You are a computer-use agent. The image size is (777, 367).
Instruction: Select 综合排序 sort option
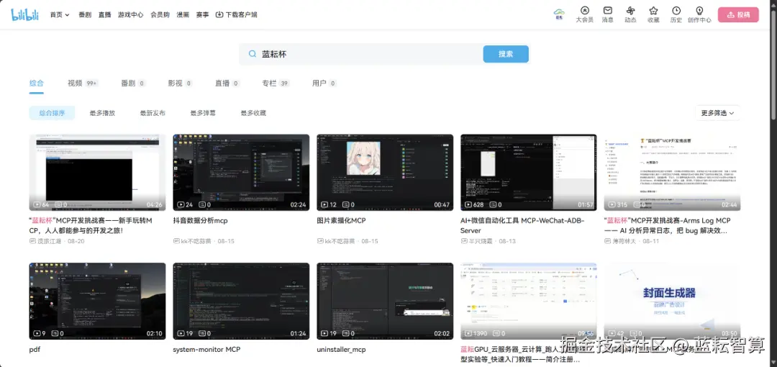[x=52, y=113]
